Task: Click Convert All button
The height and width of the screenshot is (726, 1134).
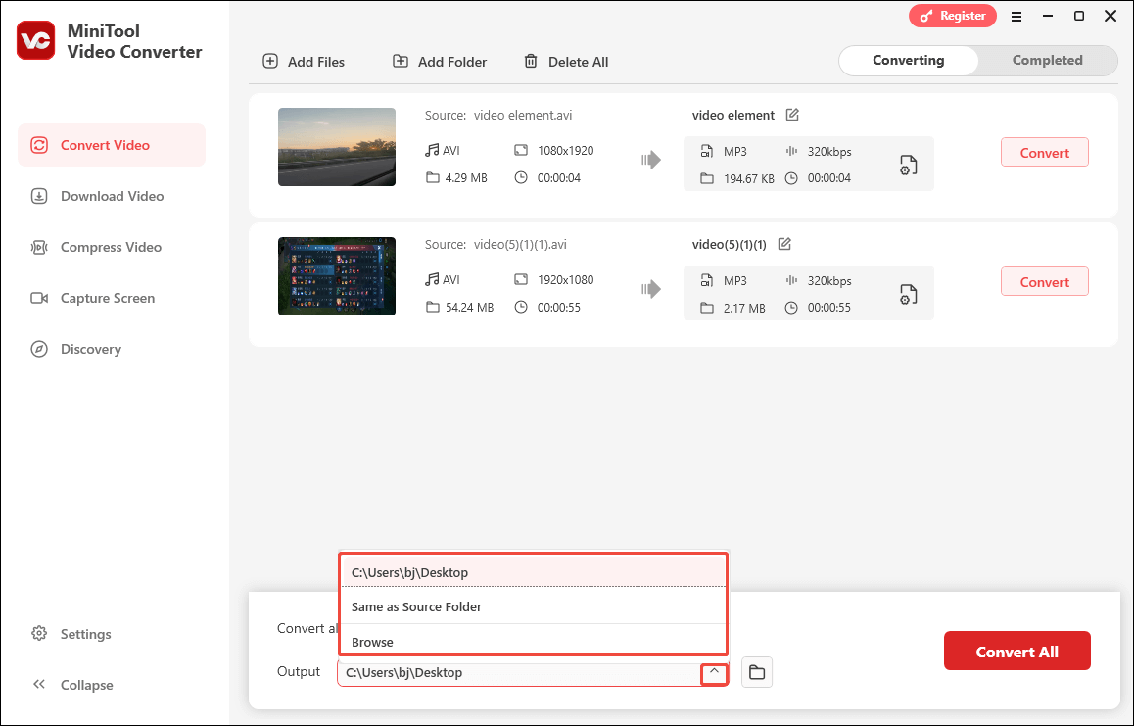Action: pos(1016,652)
